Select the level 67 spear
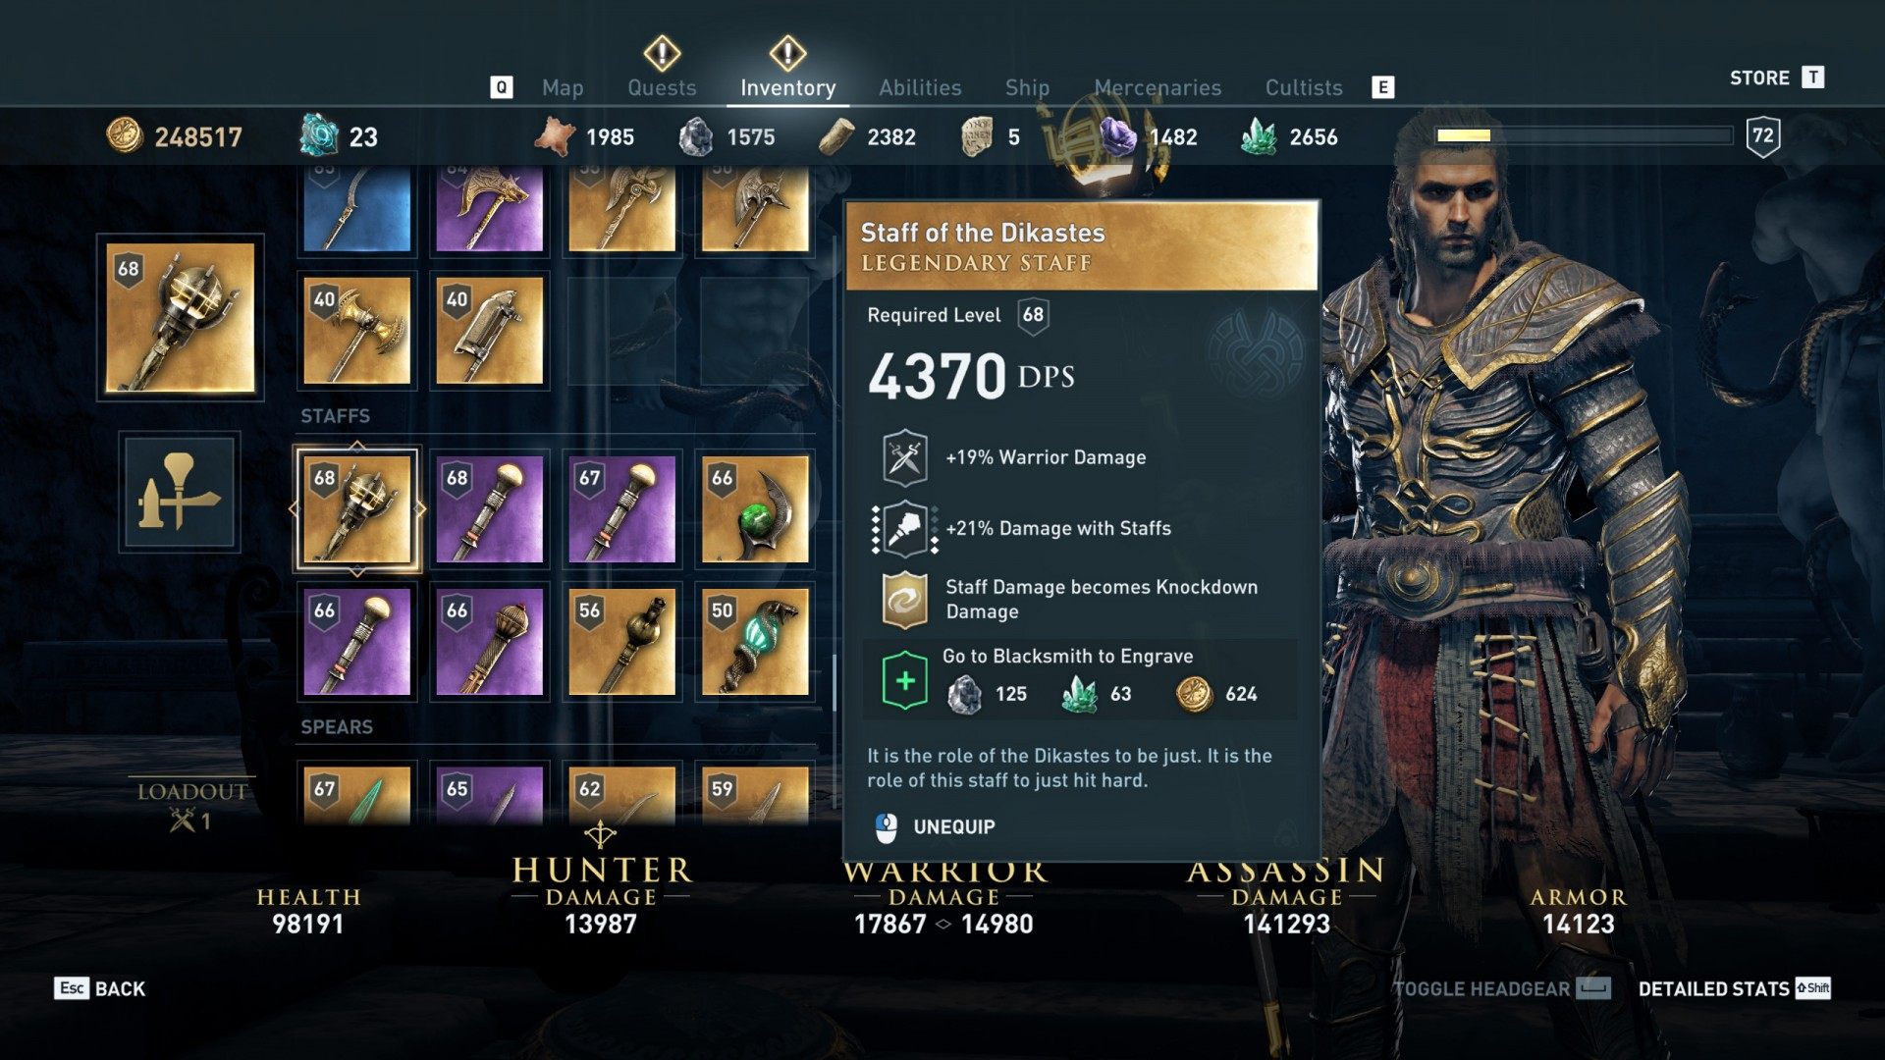Viewport: 1885px width, 1060px height. (x=356, y=795)
